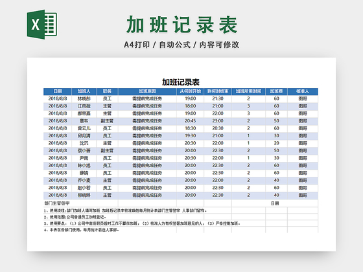Click the overtime fee 50 in 章韦's row

pyautogui.click(x=276, y=121)
